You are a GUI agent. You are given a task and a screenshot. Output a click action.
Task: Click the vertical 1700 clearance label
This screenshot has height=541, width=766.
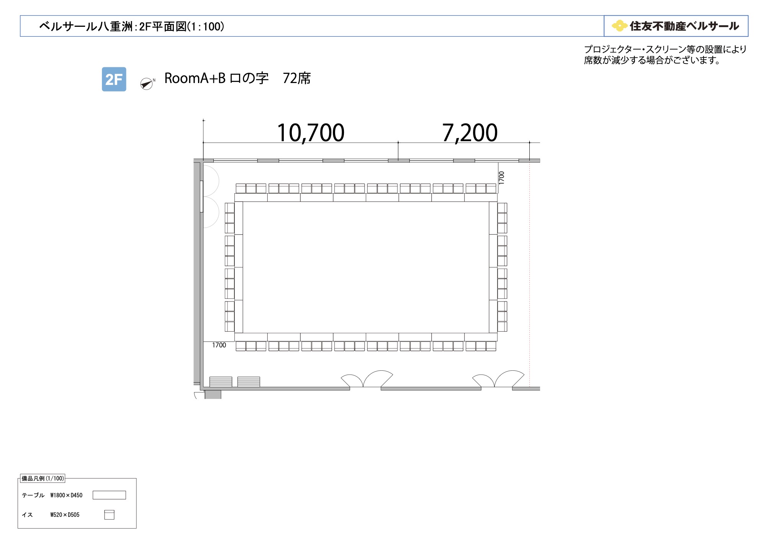click(x=502, y=178)
